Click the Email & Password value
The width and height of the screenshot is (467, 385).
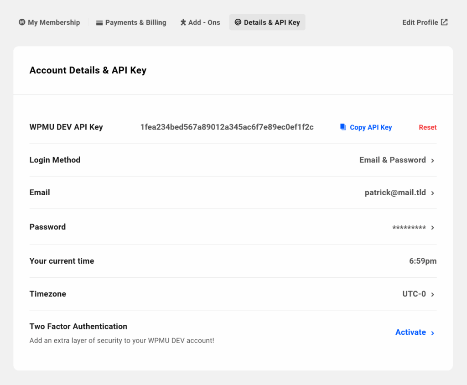[x=393, y=160]
